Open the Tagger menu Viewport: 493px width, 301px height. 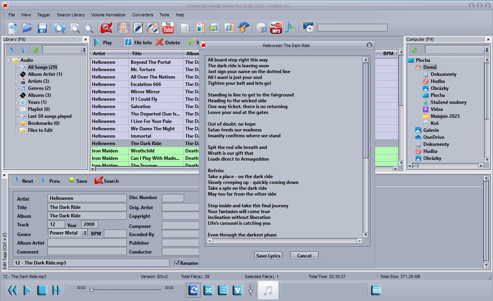[x=44, y=15]
